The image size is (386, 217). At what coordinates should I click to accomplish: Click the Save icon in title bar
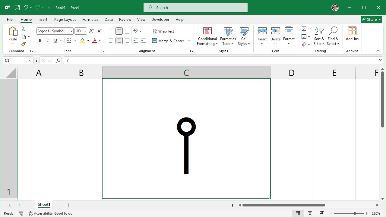click(17, 8)
